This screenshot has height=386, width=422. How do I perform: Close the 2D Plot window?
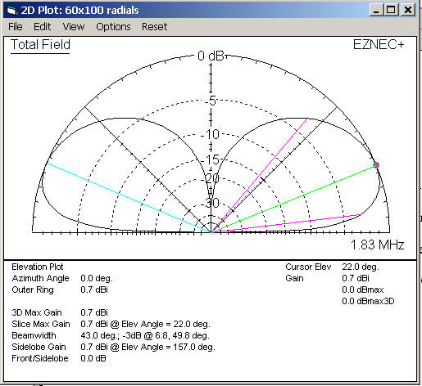(408, 10)
